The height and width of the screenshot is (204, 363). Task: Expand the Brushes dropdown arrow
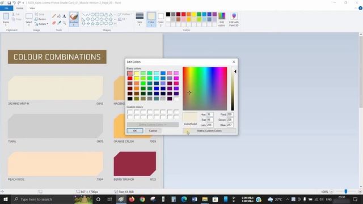(x=74, y=25)
